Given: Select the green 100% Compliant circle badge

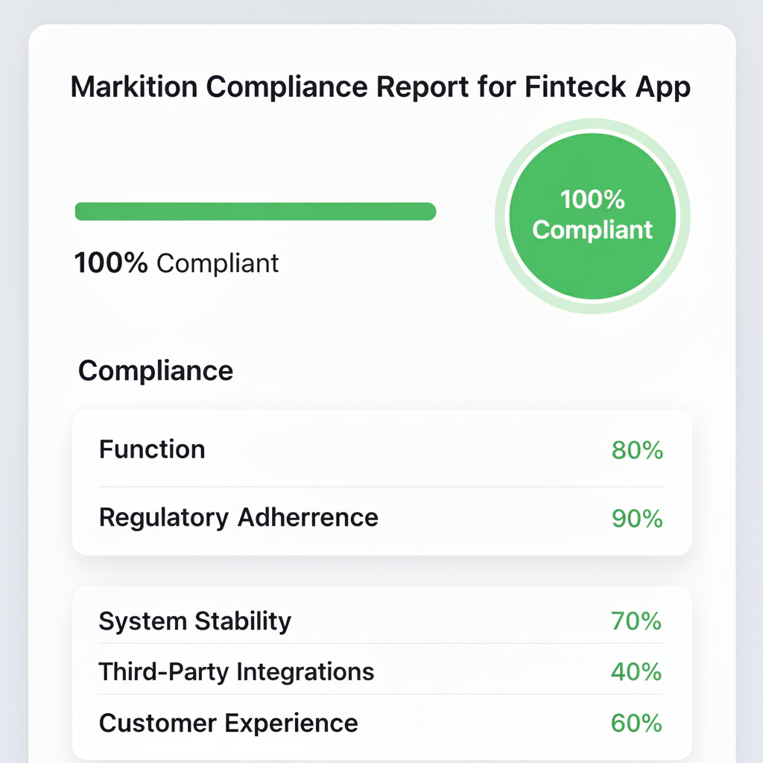Looking at the screenshot, I should (592, 215).
